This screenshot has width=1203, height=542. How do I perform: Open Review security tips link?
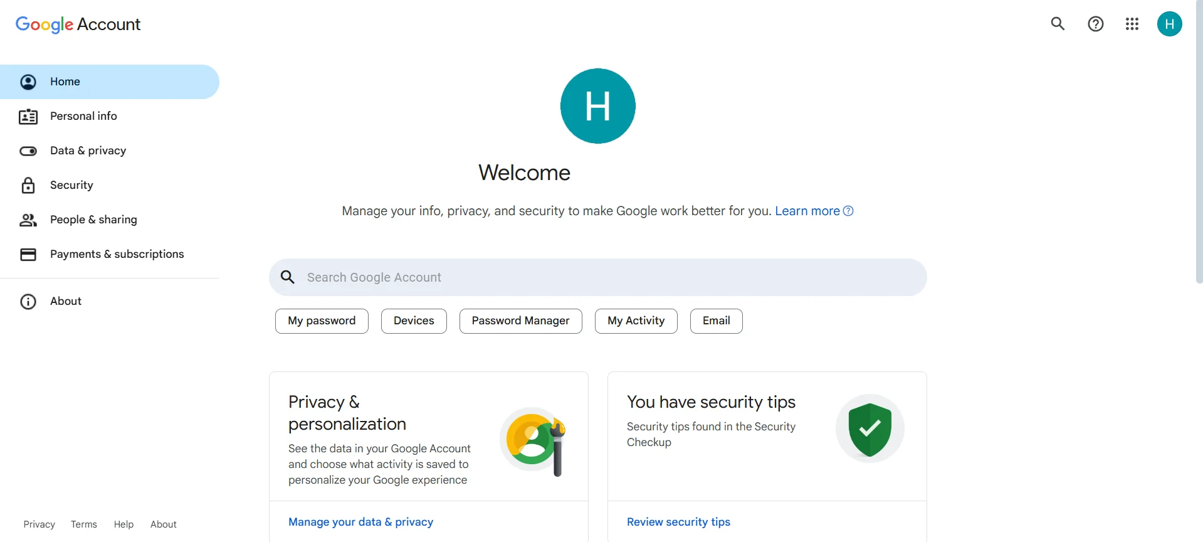click(x=678, y=522)
